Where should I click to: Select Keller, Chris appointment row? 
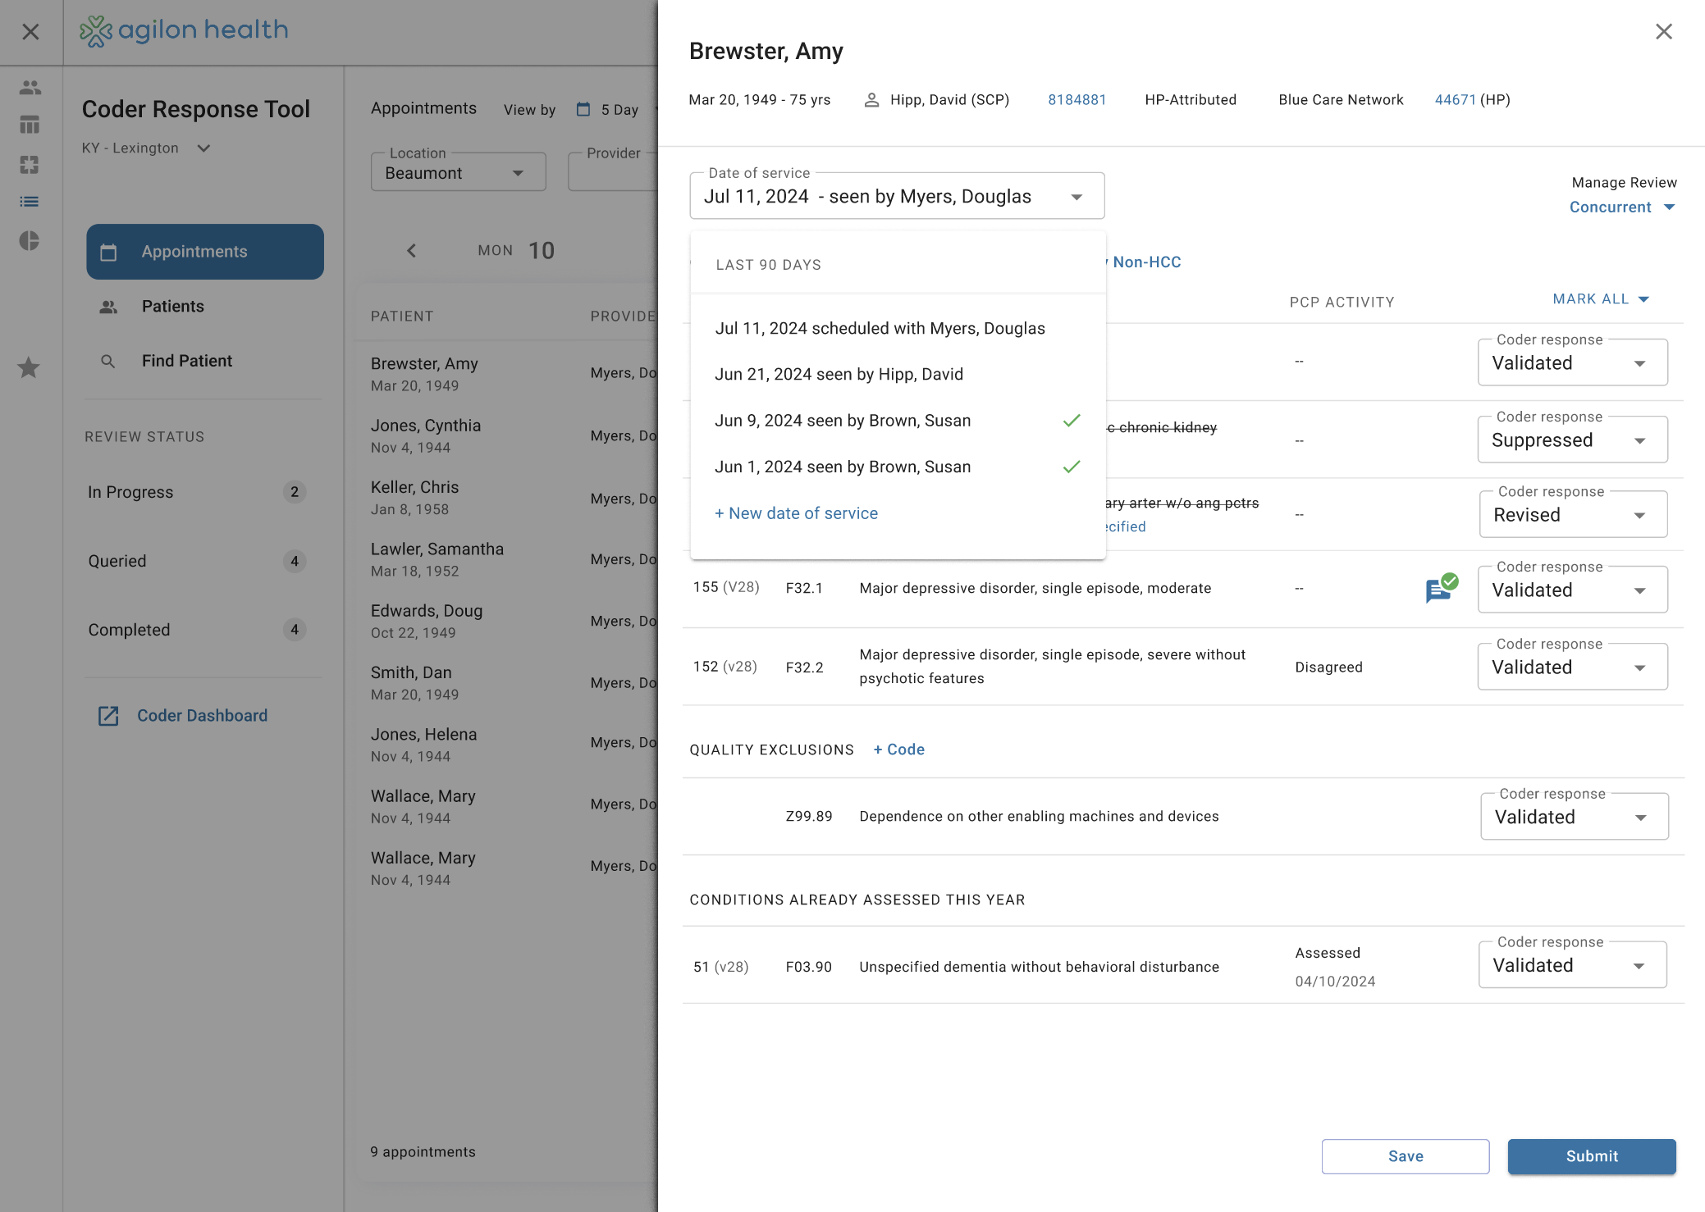[507, 498]
